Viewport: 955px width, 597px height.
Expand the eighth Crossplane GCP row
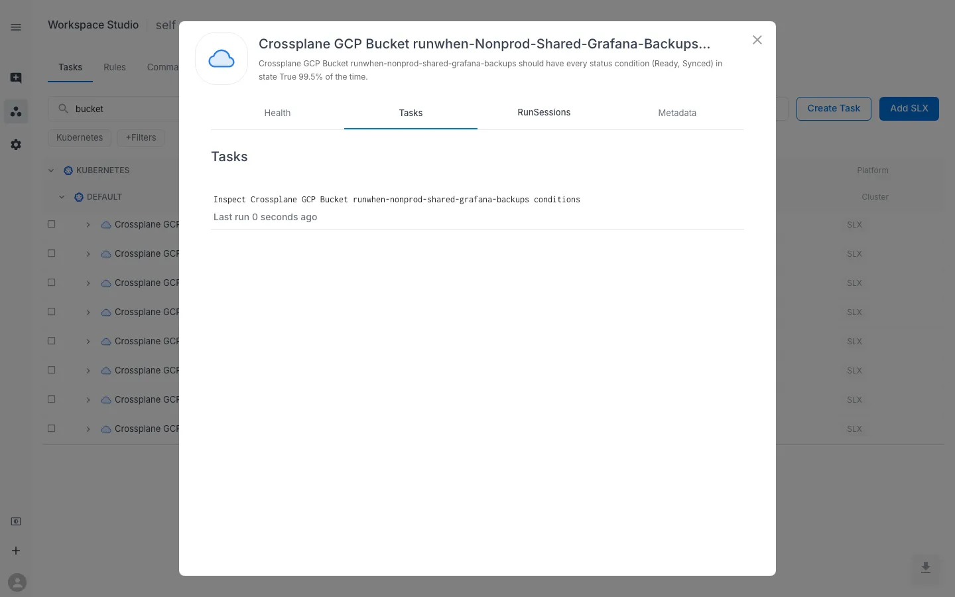[x=88, y=429]
